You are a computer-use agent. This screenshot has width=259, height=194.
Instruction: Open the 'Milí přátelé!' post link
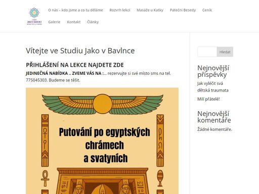point(208,99)
